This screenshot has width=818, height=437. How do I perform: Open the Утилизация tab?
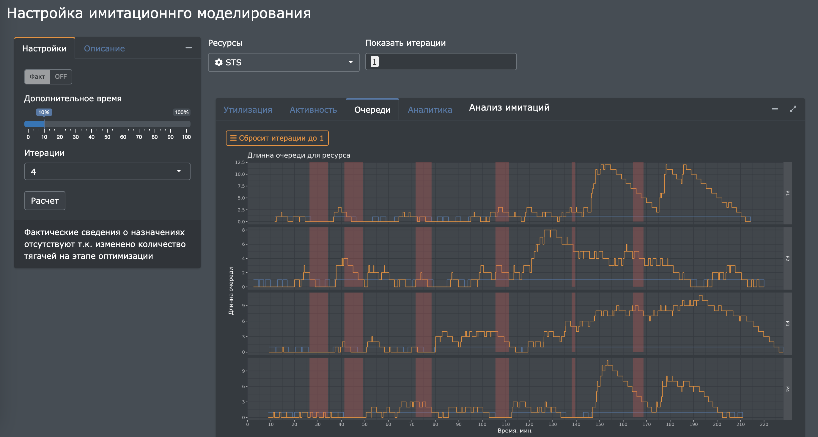[248, 110]
